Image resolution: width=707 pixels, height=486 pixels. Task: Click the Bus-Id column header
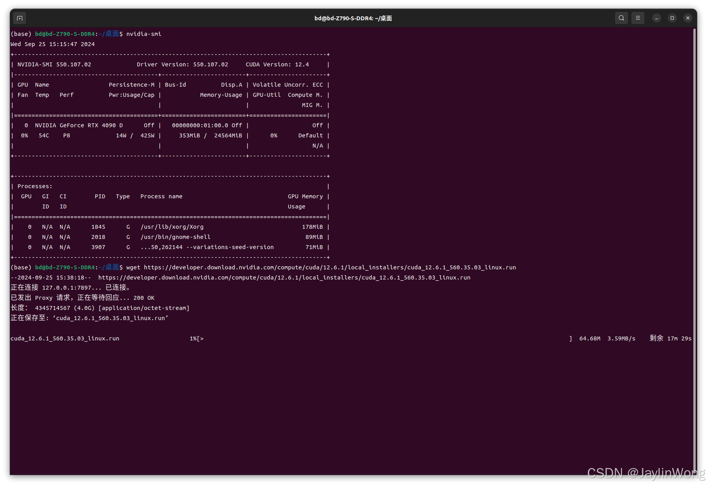point(175,85)
